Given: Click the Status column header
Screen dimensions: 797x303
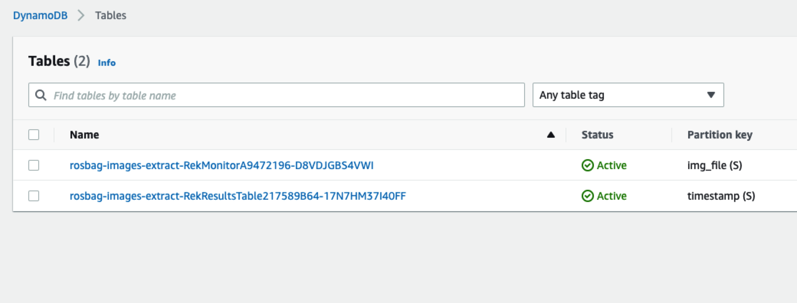Looking at the screenshot, I should [x=597, y=135].
